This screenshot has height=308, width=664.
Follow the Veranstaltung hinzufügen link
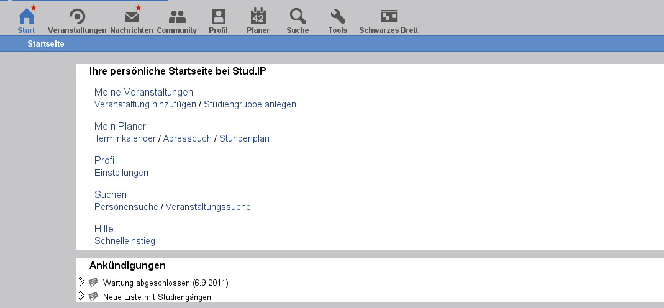click(145, 104)
